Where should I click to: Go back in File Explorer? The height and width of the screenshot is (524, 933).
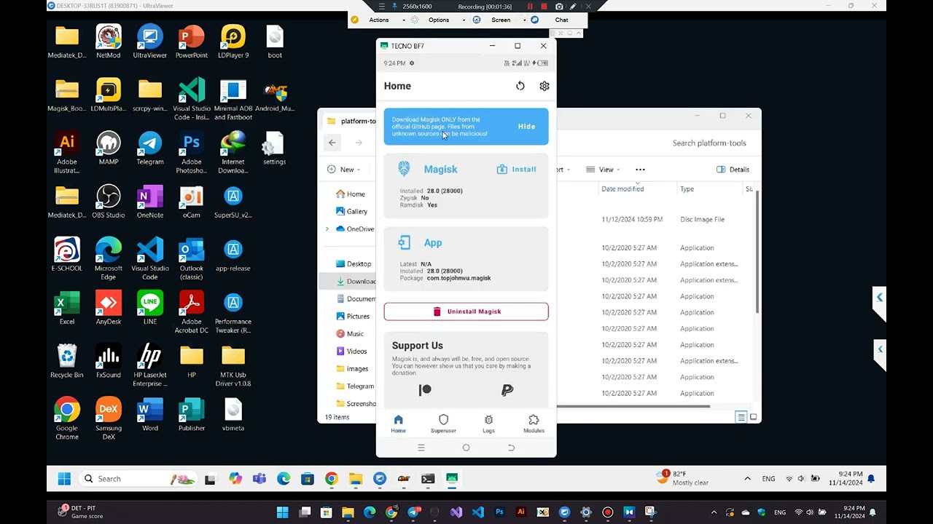click(332, 143)
